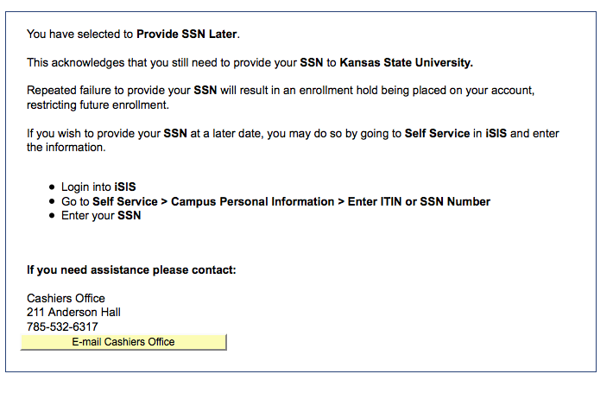Click 'Enter ITIN or SSN Number' path text

[x=419, y=201]
